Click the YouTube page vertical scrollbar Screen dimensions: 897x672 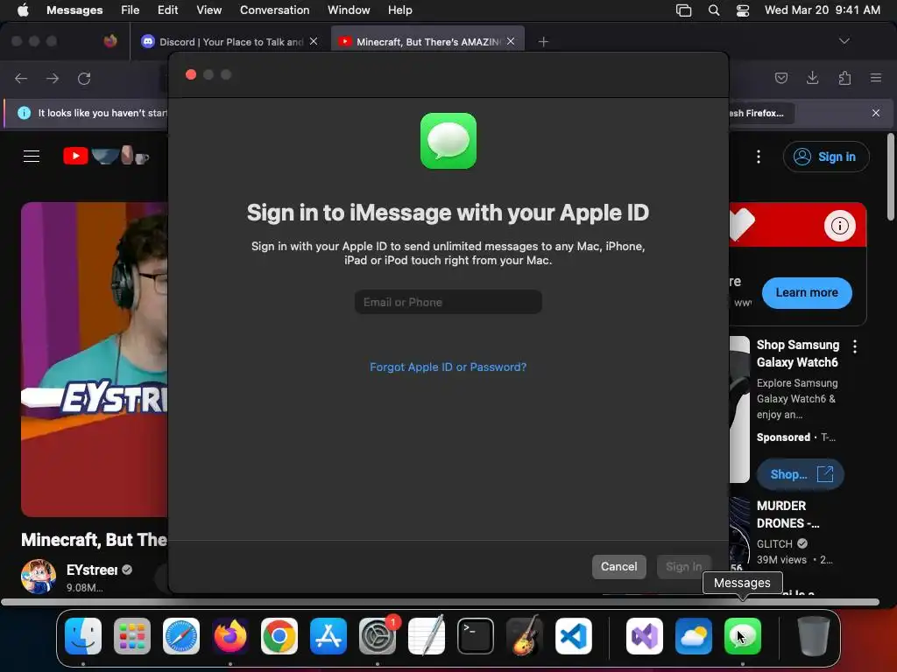(890, 177)
